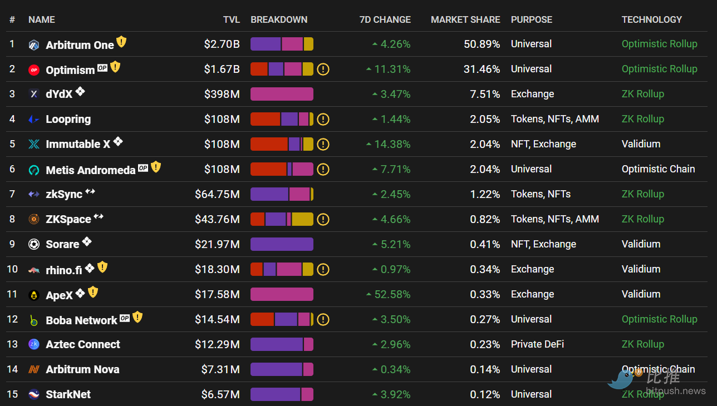
Task: Open the StarkNet project link
Action: pos(68,394)
